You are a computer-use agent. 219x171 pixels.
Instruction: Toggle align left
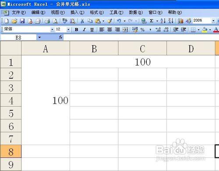coord(102,29)
